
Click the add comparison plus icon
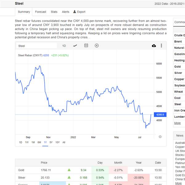point(97,46)
